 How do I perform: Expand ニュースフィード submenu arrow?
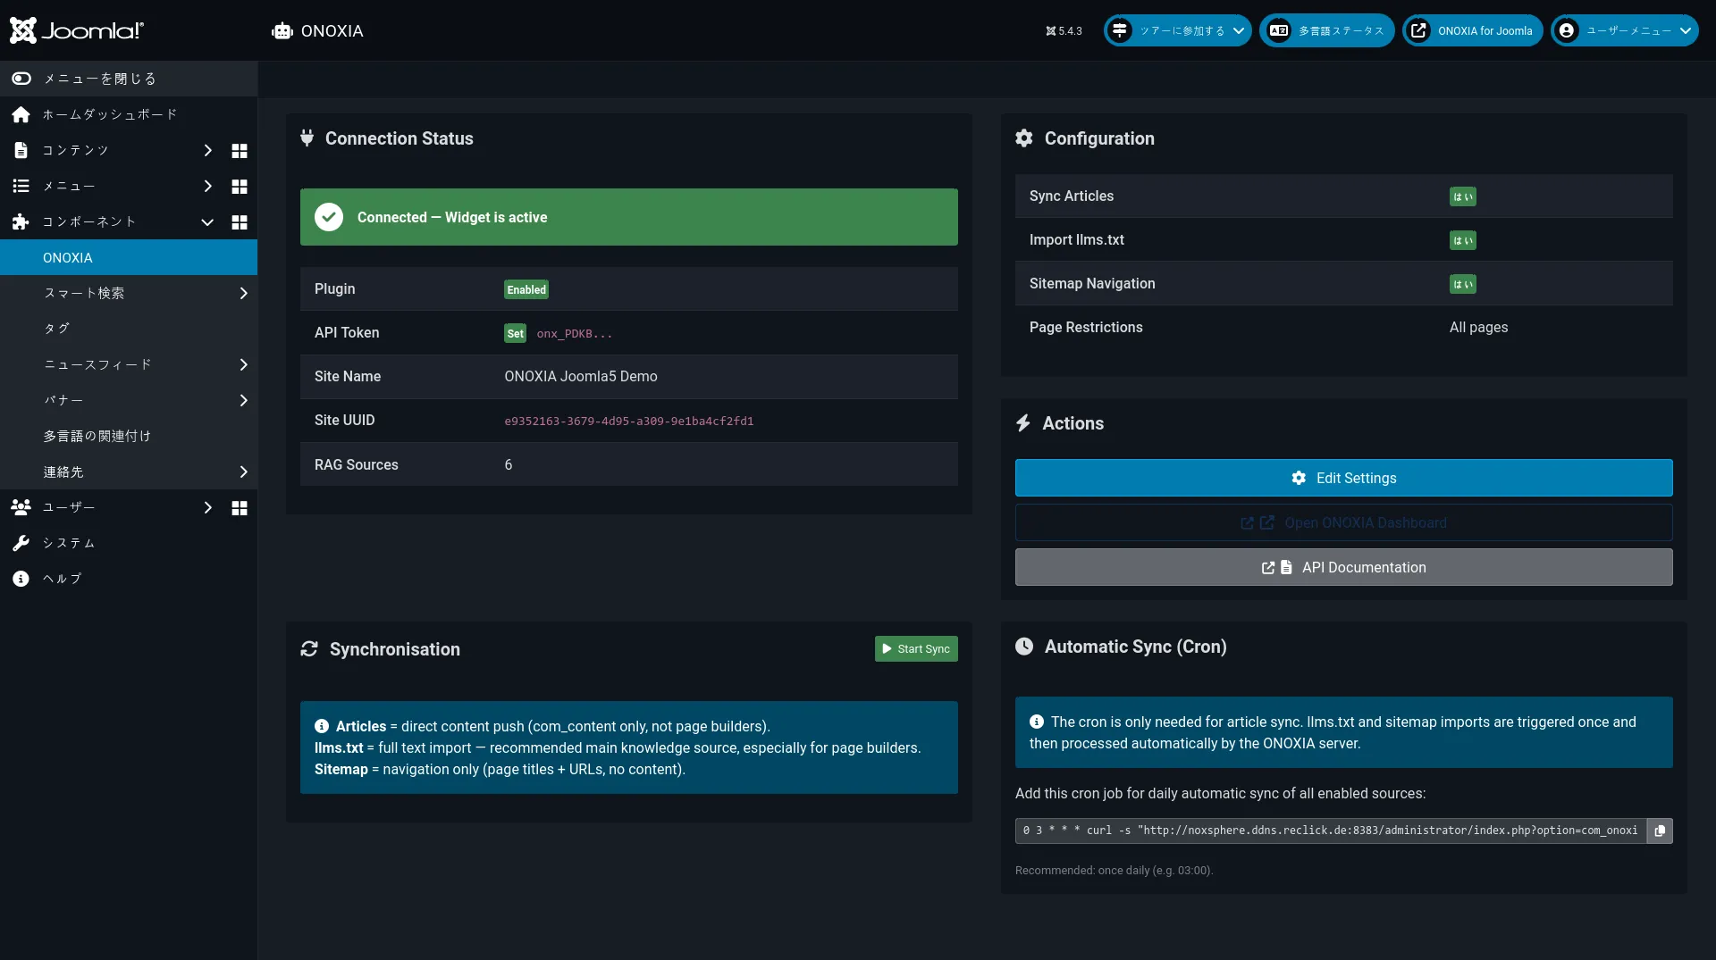coord(243,364)
